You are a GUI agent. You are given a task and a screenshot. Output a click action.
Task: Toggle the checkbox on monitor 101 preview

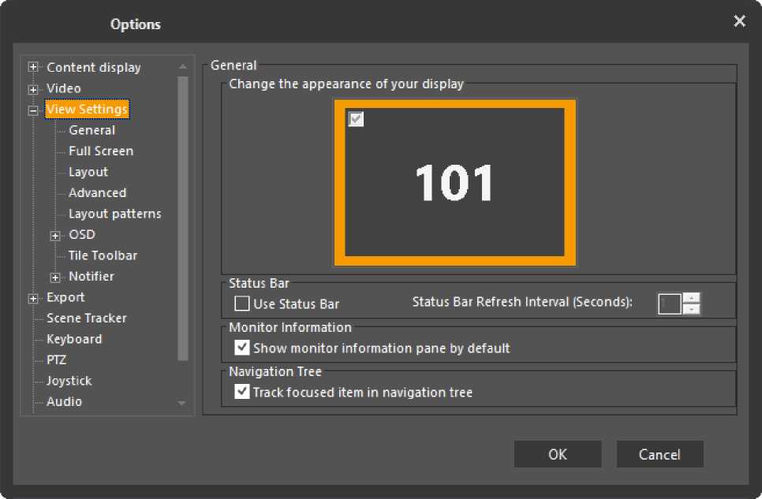356,119
